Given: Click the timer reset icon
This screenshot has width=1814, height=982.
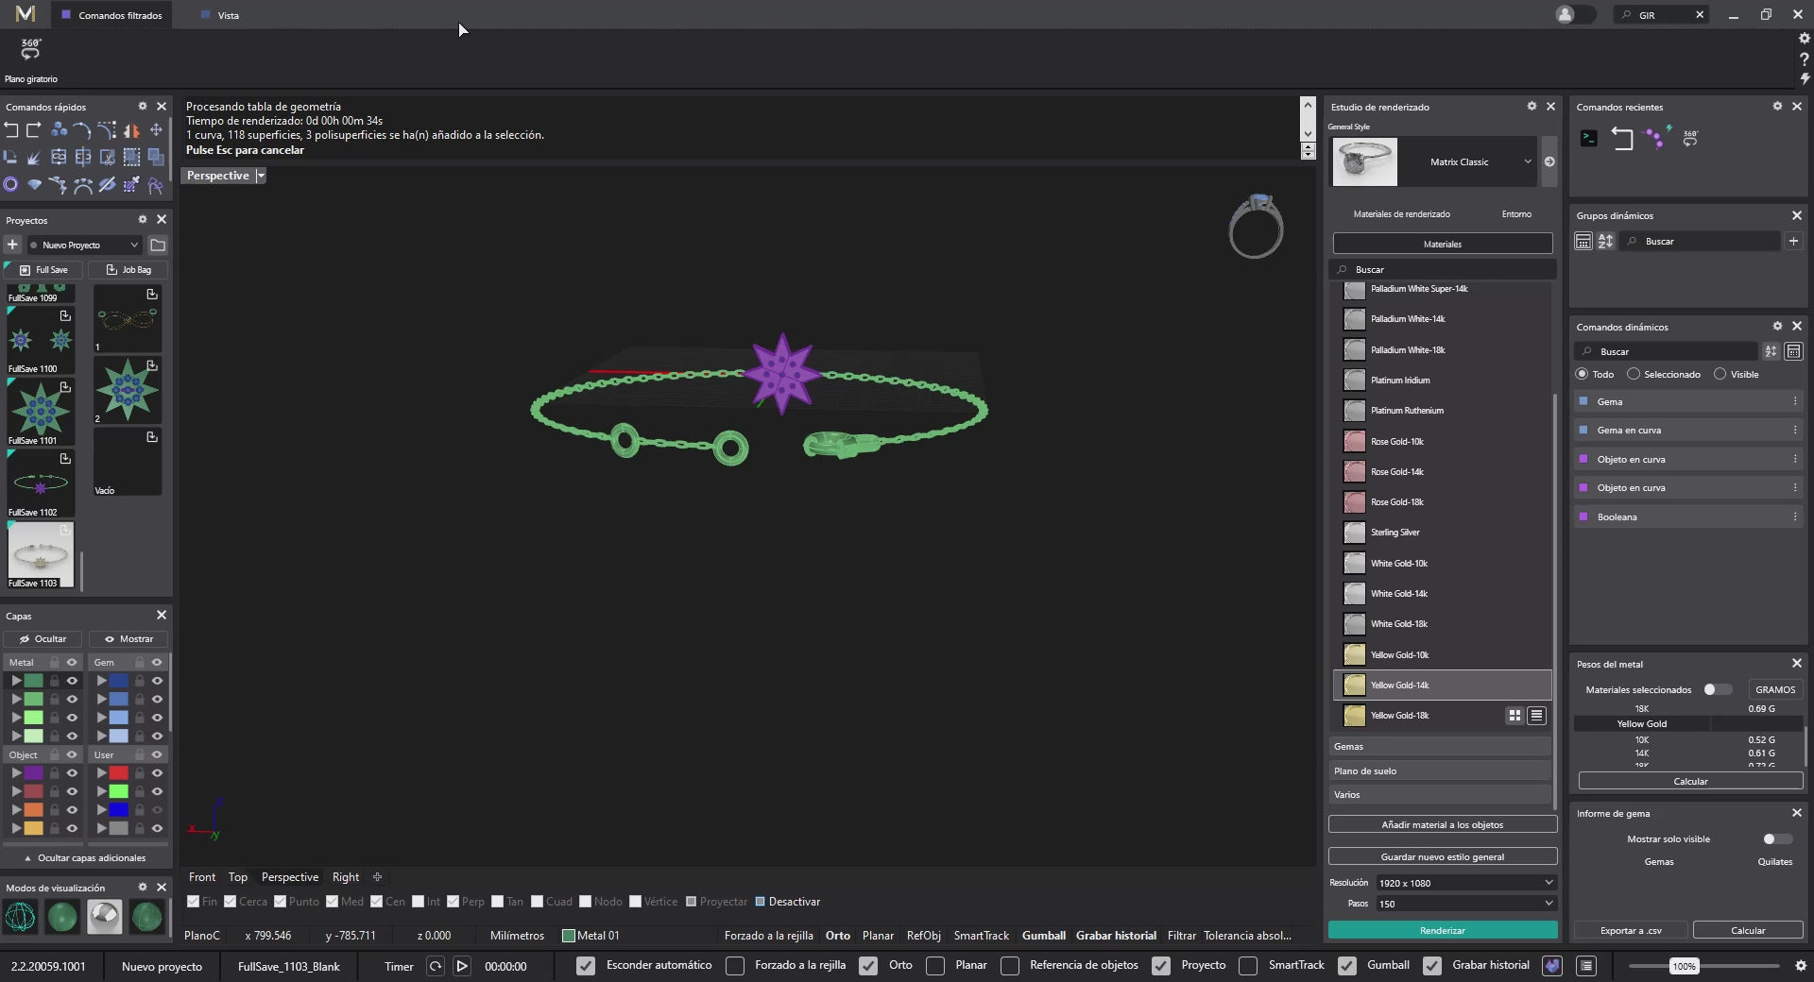Looking at the screenshot, I should [436, 966].
